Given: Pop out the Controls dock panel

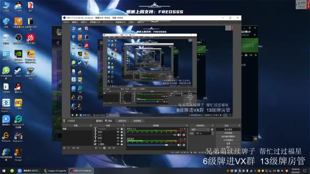Looking at the screenshot, I should point(239,125).
